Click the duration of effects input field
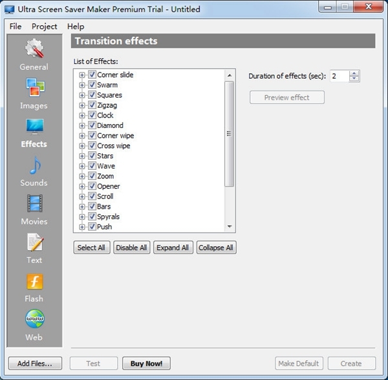 coord(339,76)
